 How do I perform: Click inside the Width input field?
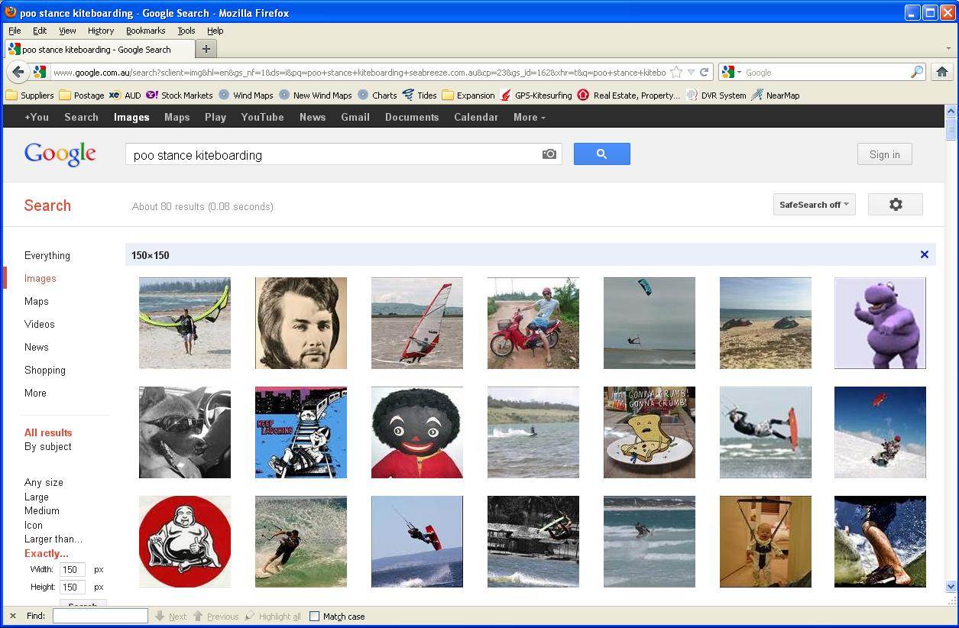tap(72, 569)
